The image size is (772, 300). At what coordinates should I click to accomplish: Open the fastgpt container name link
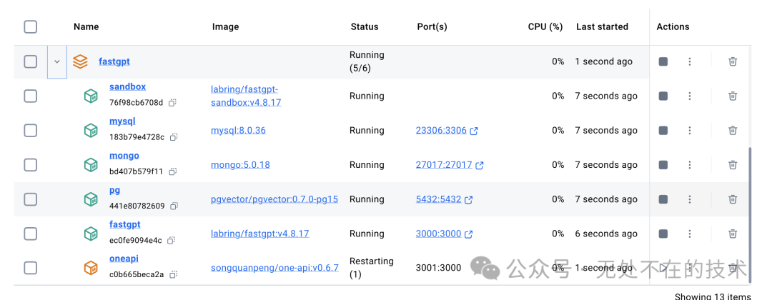125,224
